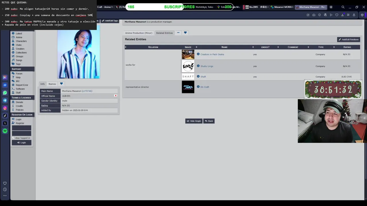Sort by Name column arrow

tap(253, 47)
